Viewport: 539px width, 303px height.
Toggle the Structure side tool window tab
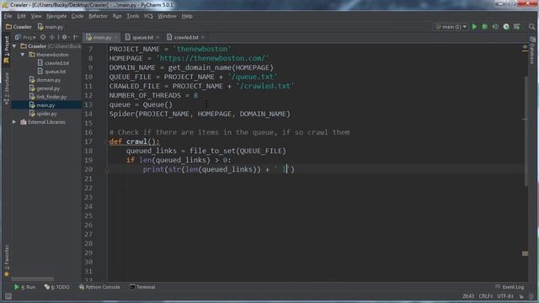coord(6,88)
